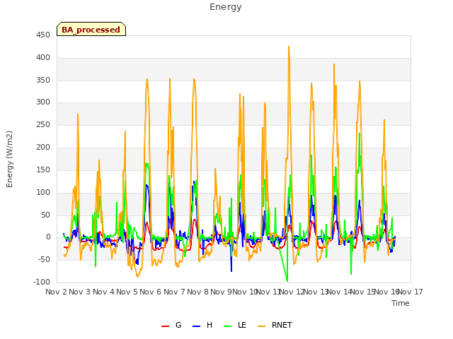Viewport: 453px width, 339px height.
Task: Click the Nov 17 axis tick label
Action: click(x=411, y=292)
